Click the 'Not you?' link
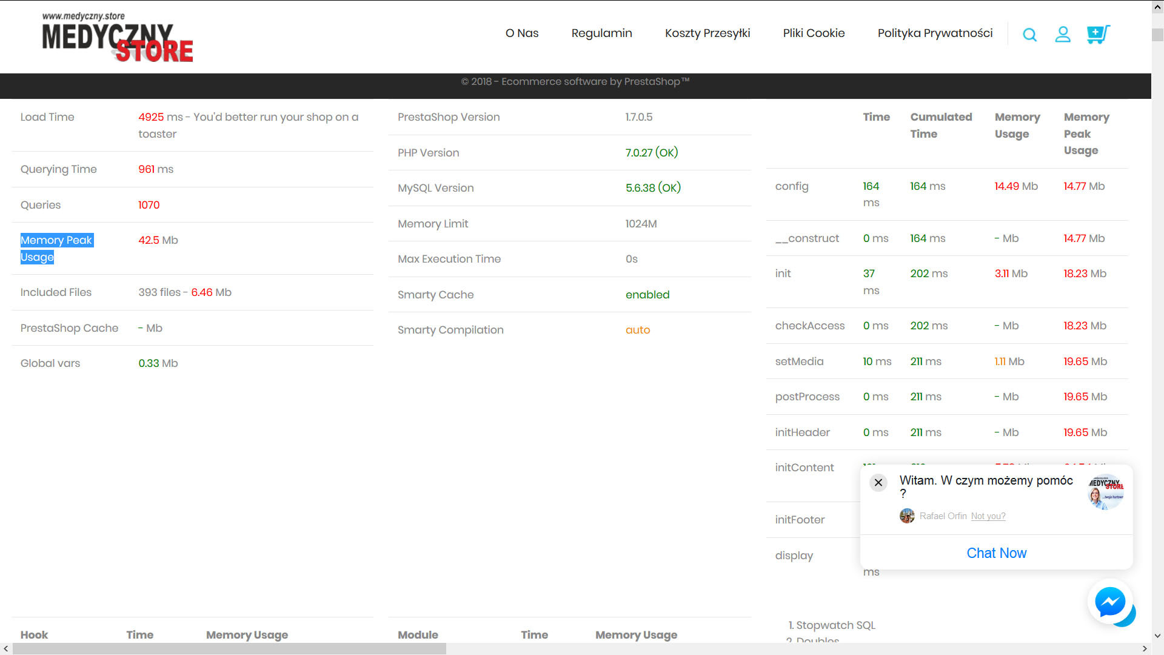This screenshot has width=1164, height=655. (x=988, y=516)
